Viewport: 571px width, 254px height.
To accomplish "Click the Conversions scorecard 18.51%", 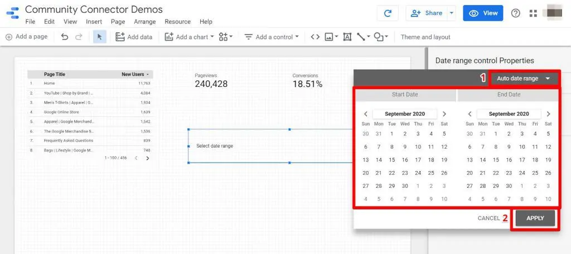I will [307, 81].
